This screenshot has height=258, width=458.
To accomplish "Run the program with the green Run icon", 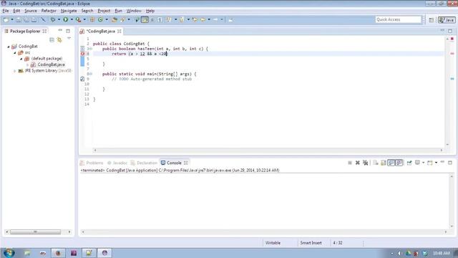I will coord(65,19).
